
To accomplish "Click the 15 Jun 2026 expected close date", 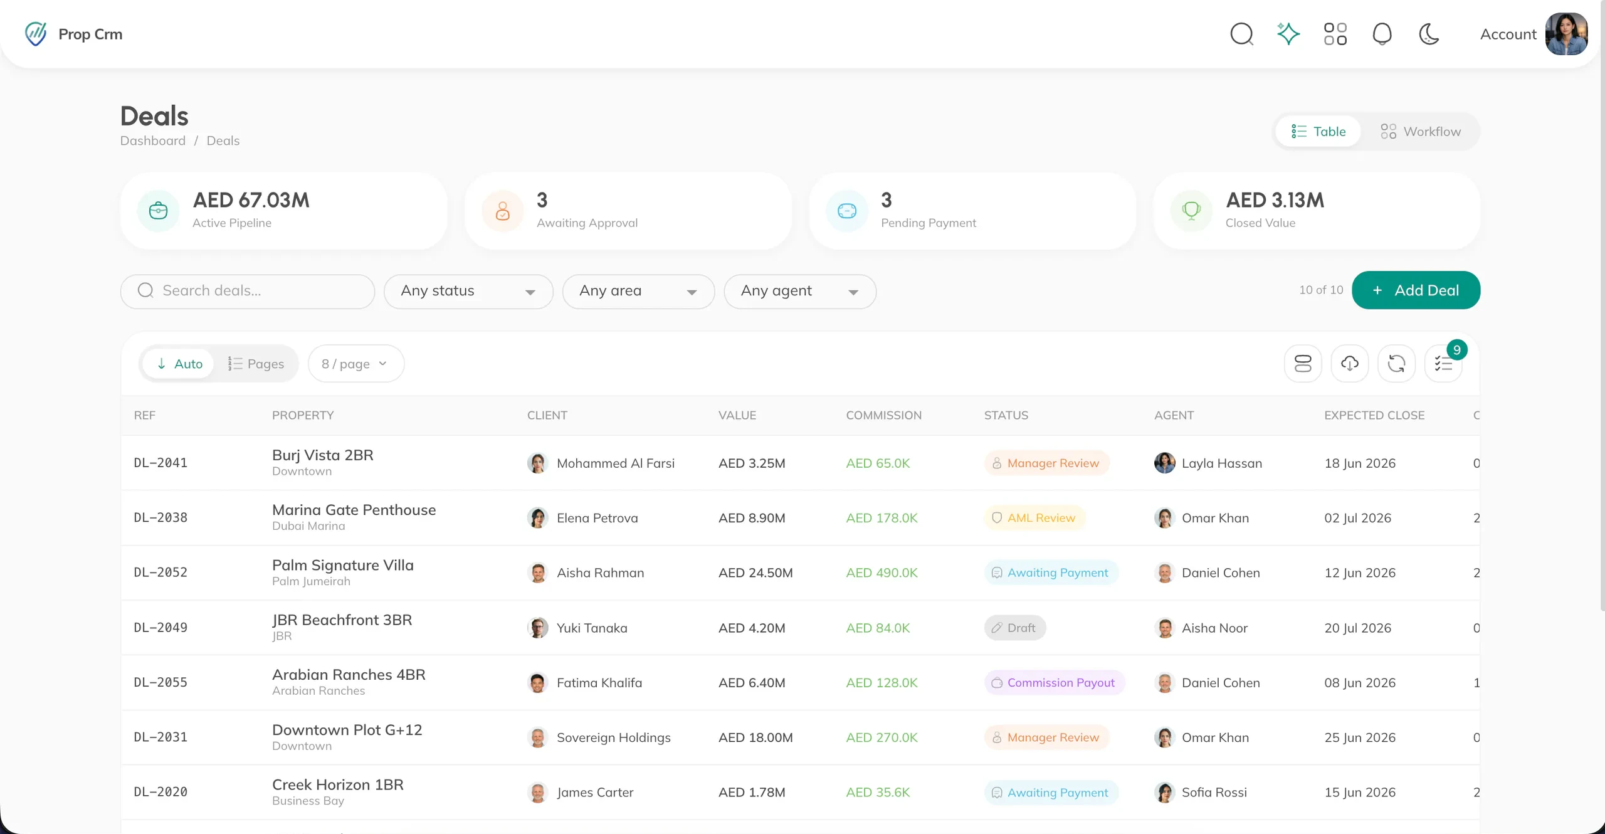I will click(1360, 792).
